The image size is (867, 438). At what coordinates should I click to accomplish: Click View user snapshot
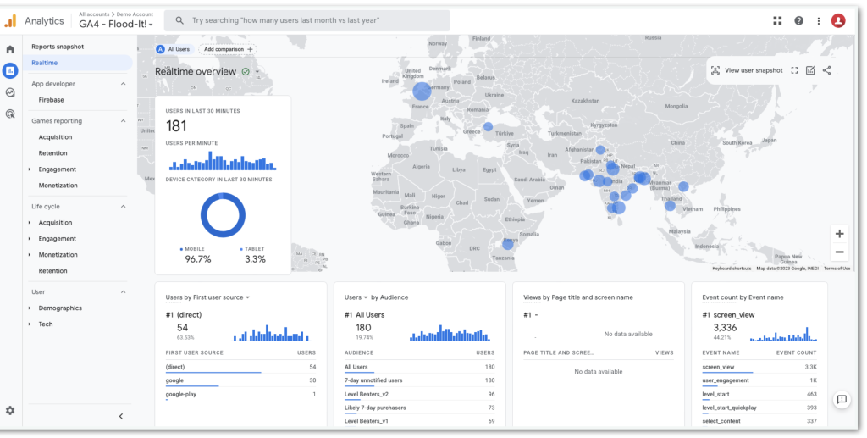(x=754, y=71)
